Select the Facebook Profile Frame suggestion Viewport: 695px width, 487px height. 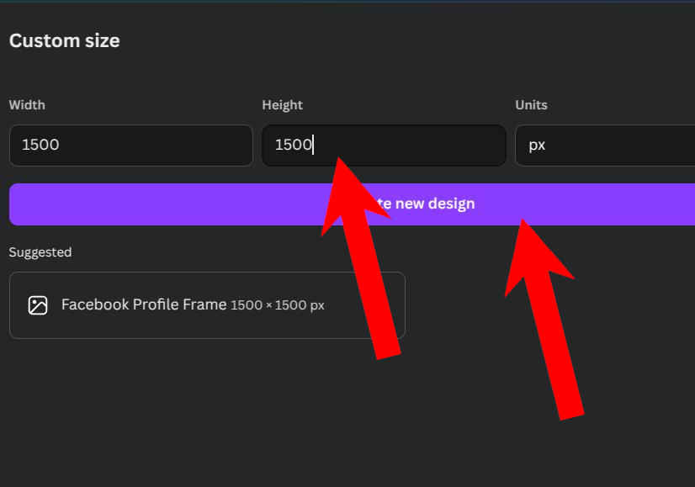tap(207, 305)
